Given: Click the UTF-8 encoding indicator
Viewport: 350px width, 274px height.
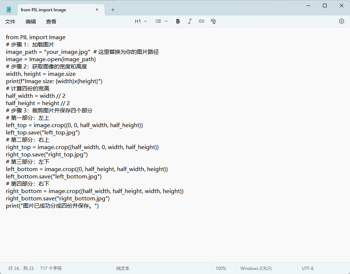Looking at the screenshot, I should coord(307,268).
